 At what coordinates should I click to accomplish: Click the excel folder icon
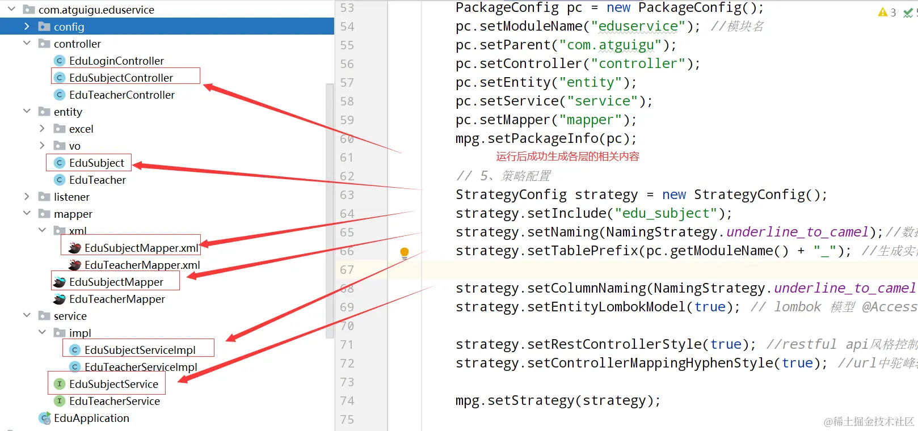(x=60, y=129)
